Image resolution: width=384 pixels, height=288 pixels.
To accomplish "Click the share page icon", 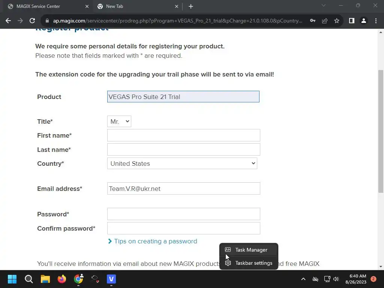I will (325, 21).
